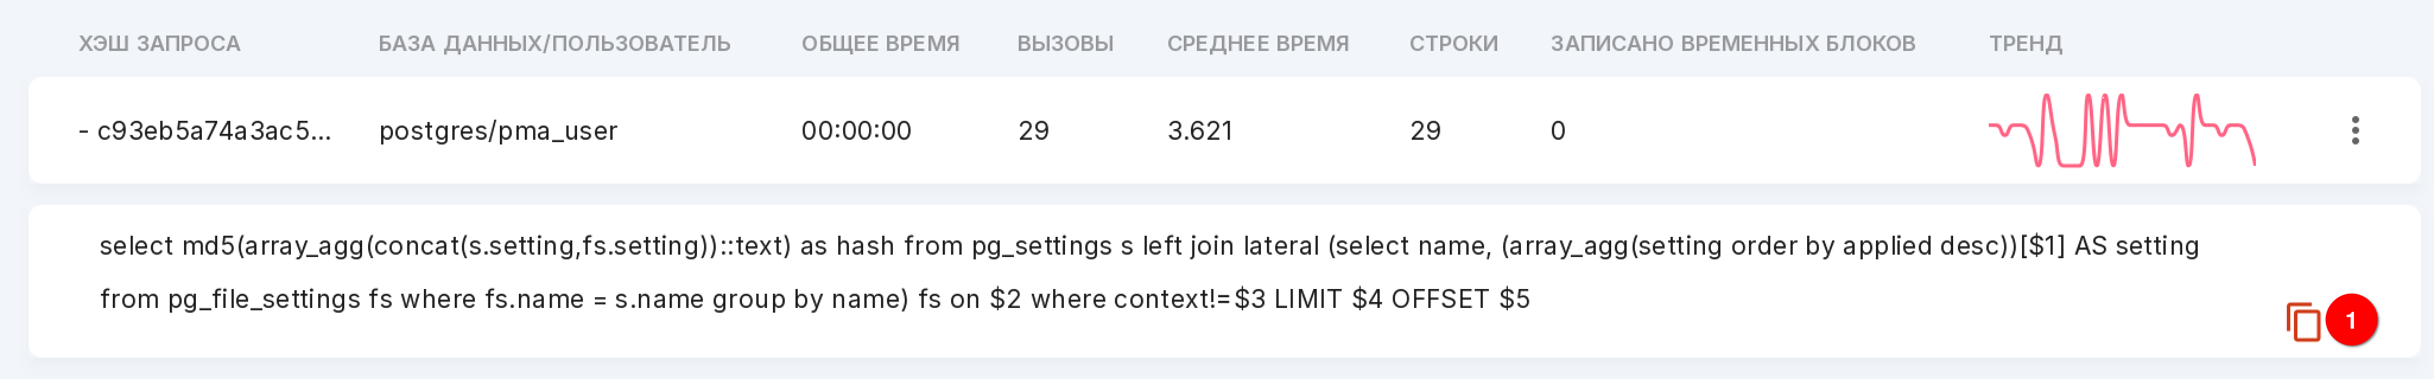Click the SQL query text block
The image size is (2434, 379).
tap(1149, 272)
